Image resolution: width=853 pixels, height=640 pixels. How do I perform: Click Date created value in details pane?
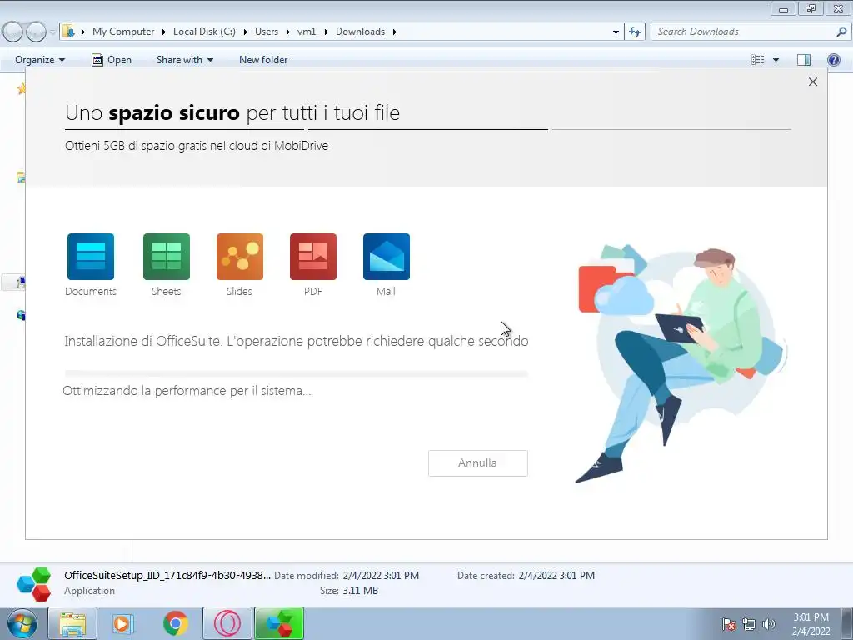coord(556,575)
